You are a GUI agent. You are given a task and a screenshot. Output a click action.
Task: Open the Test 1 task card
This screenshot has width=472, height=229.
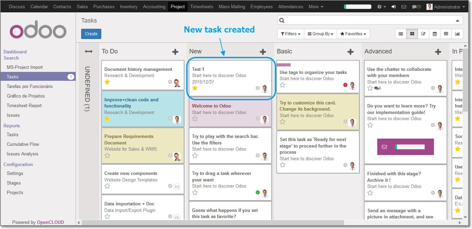[230, 79]
